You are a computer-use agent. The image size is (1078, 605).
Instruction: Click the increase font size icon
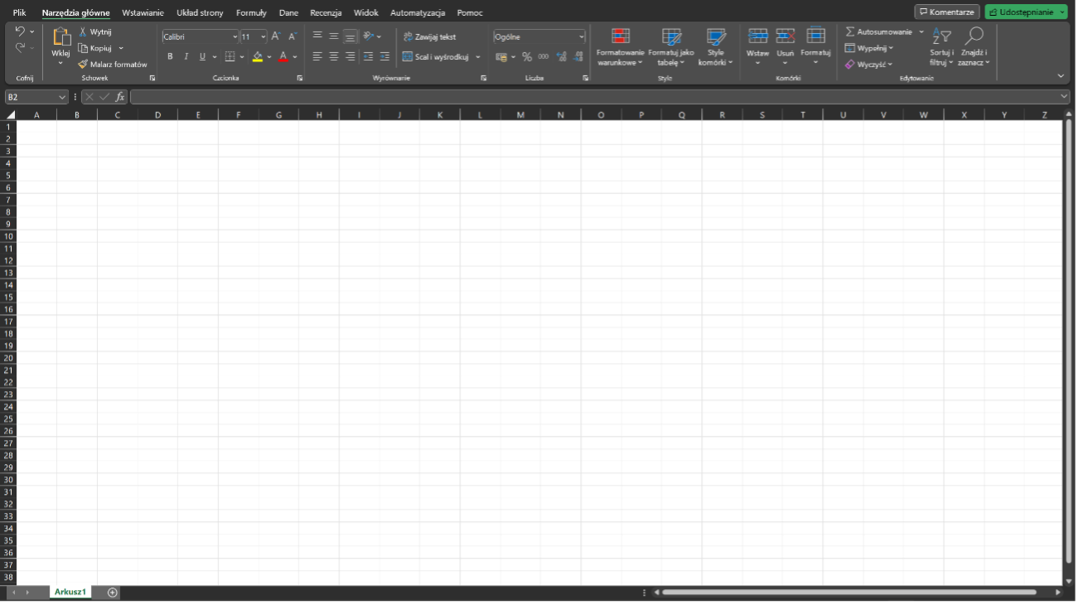[276, 36]
